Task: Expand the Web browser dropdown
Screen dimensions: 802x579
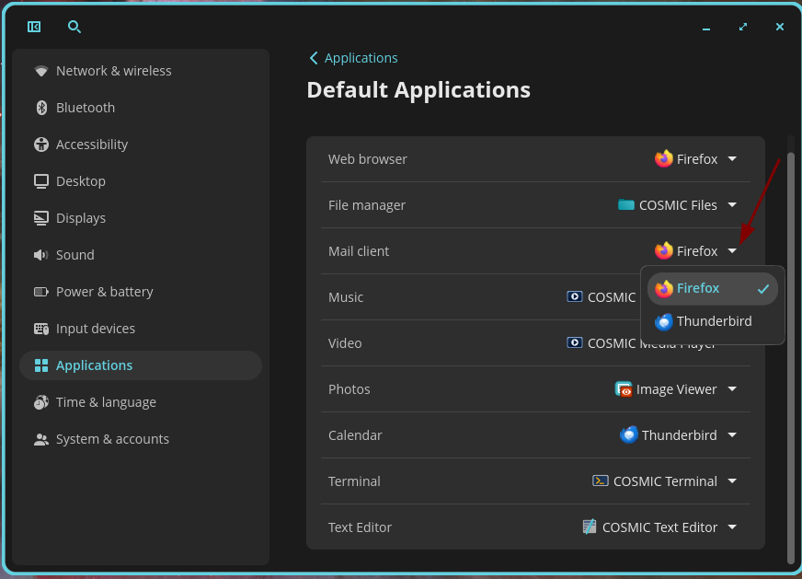Action: (732, 158)
